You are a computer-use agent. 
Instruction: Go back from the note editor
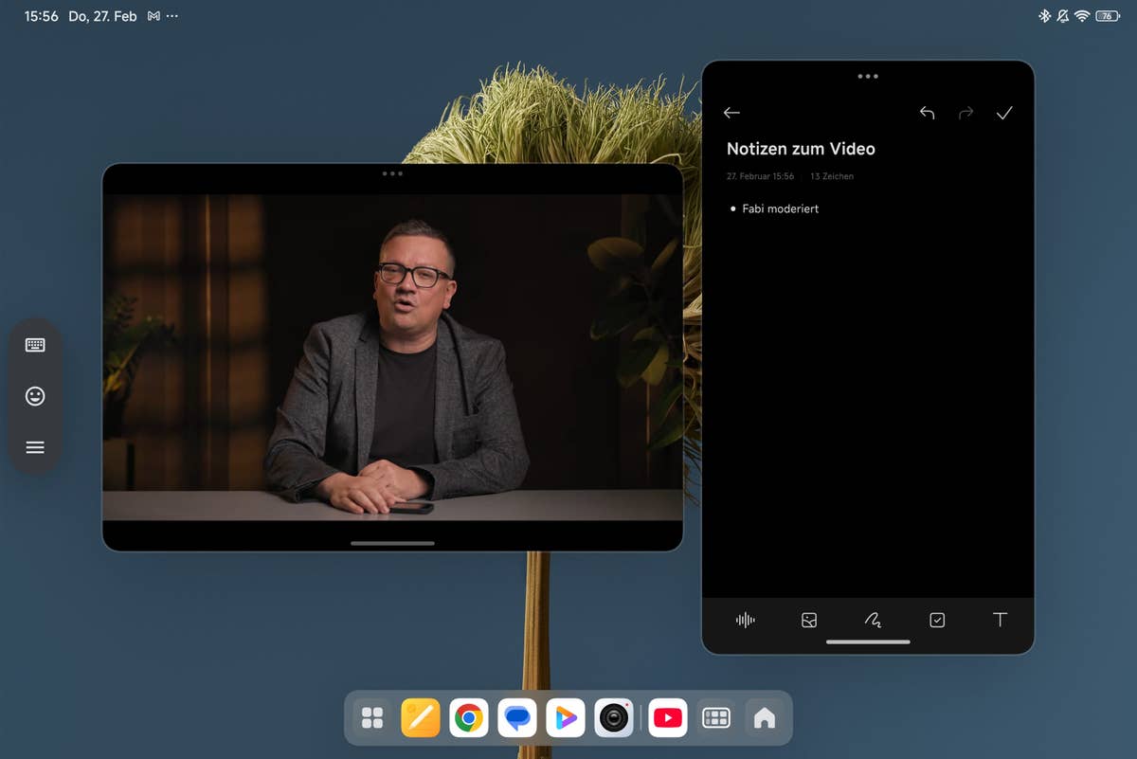pyautogui.click(x=731, y=113)
